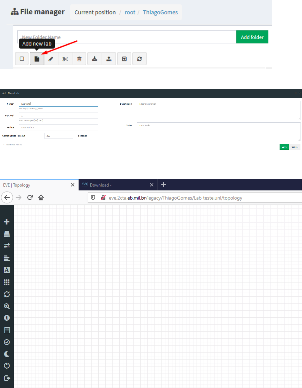Toggle tracking protection shield in address bar

click(x=93, y=198)
